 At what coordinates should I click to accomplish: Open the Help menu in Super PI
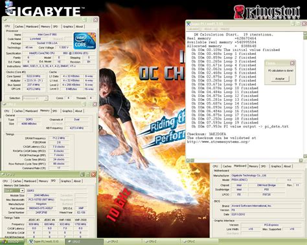click(x=225, y=29)
